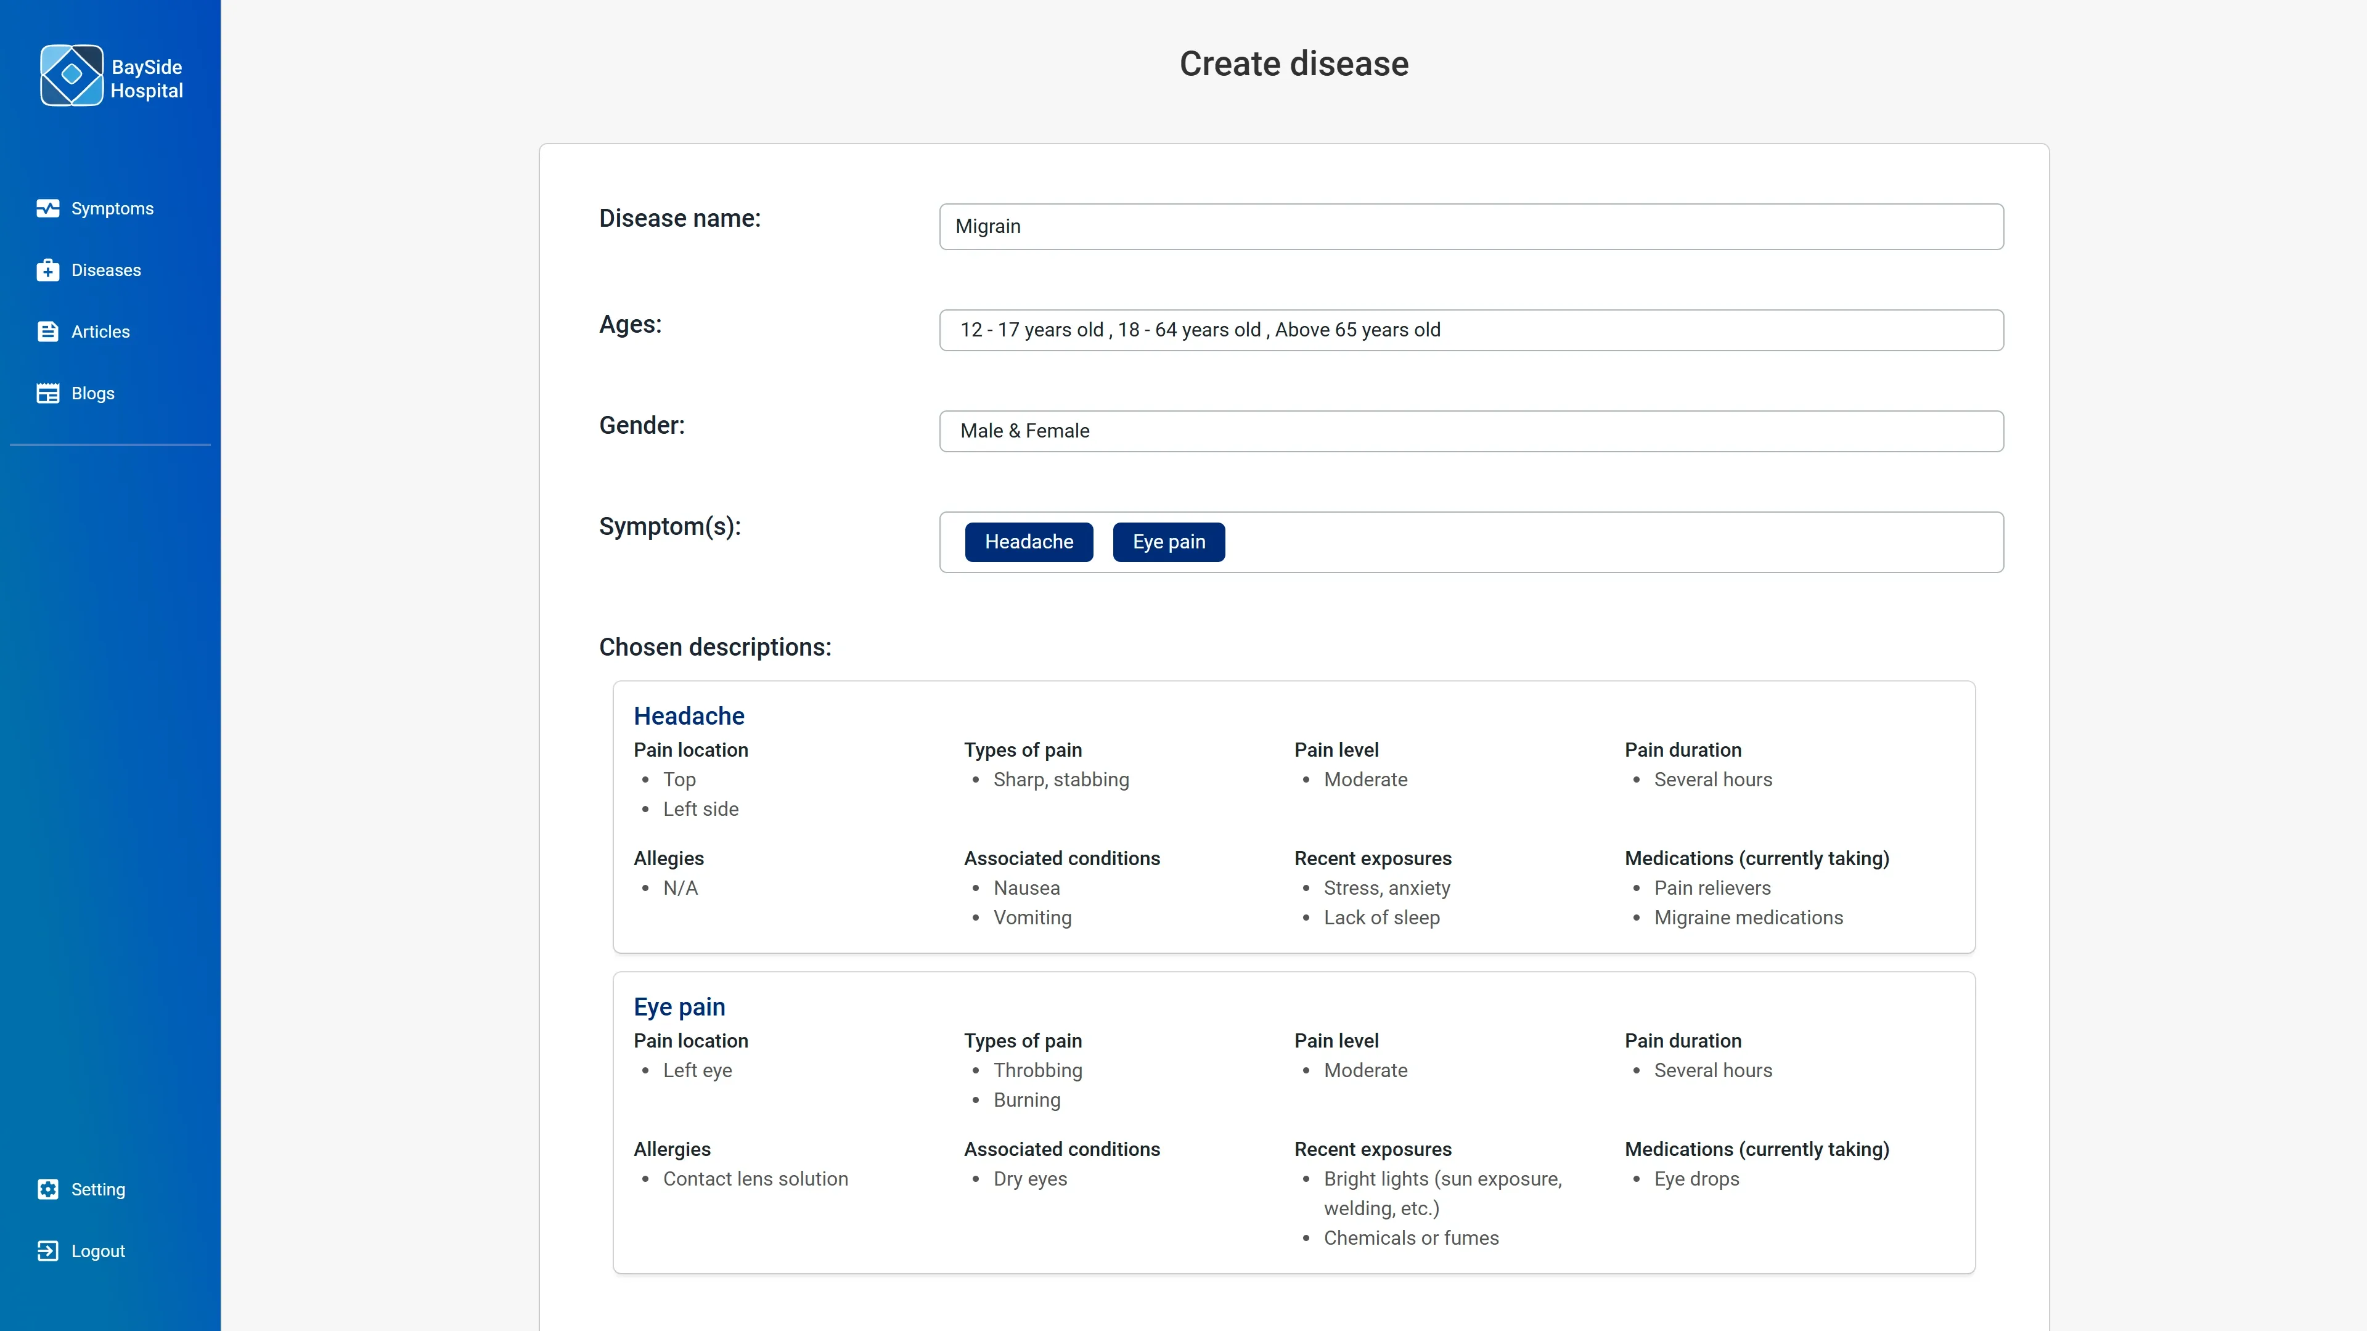Viewport: 2367px width, 1331px height.
Task: Open the Gender dropdown showing Male & Female
Action: pyautogui.click(x=1471, y=431)
